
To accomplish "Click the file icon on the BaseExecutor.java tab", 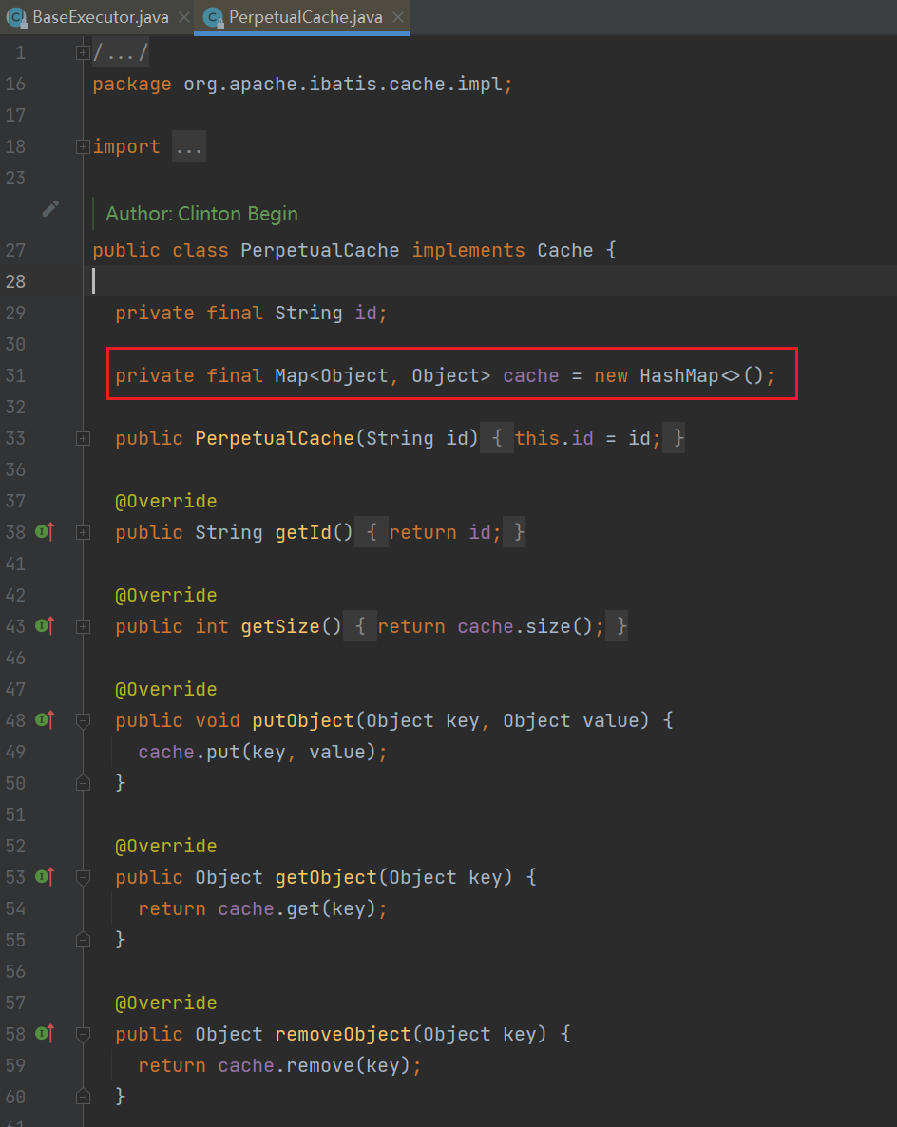I will tap(16, 17).
